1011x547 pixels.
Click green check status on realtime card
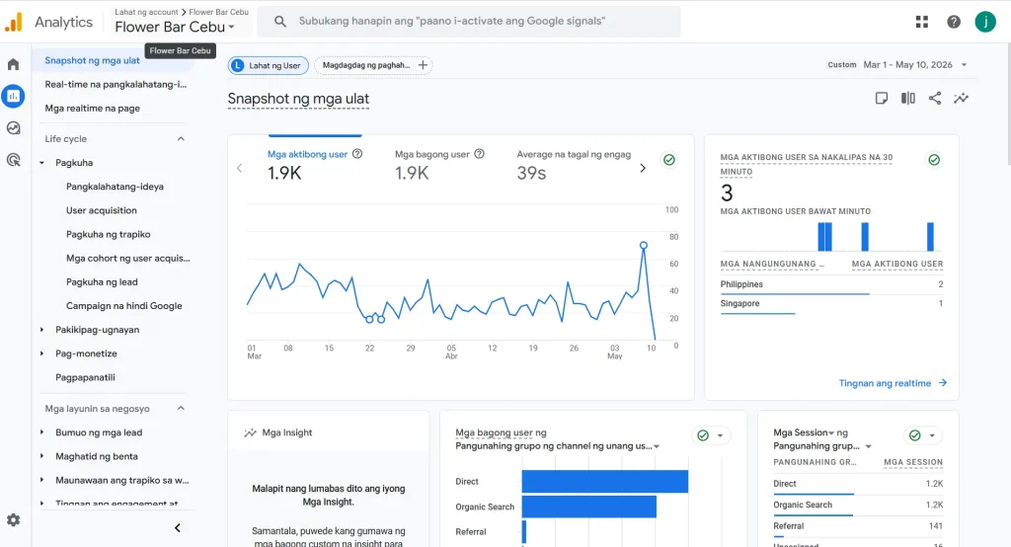(x=934, y=159)
